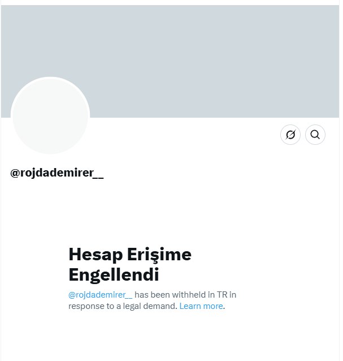Open legal withholding details via Learn more
The height and width of the screenshot is (361, 343).
point(201,306)
